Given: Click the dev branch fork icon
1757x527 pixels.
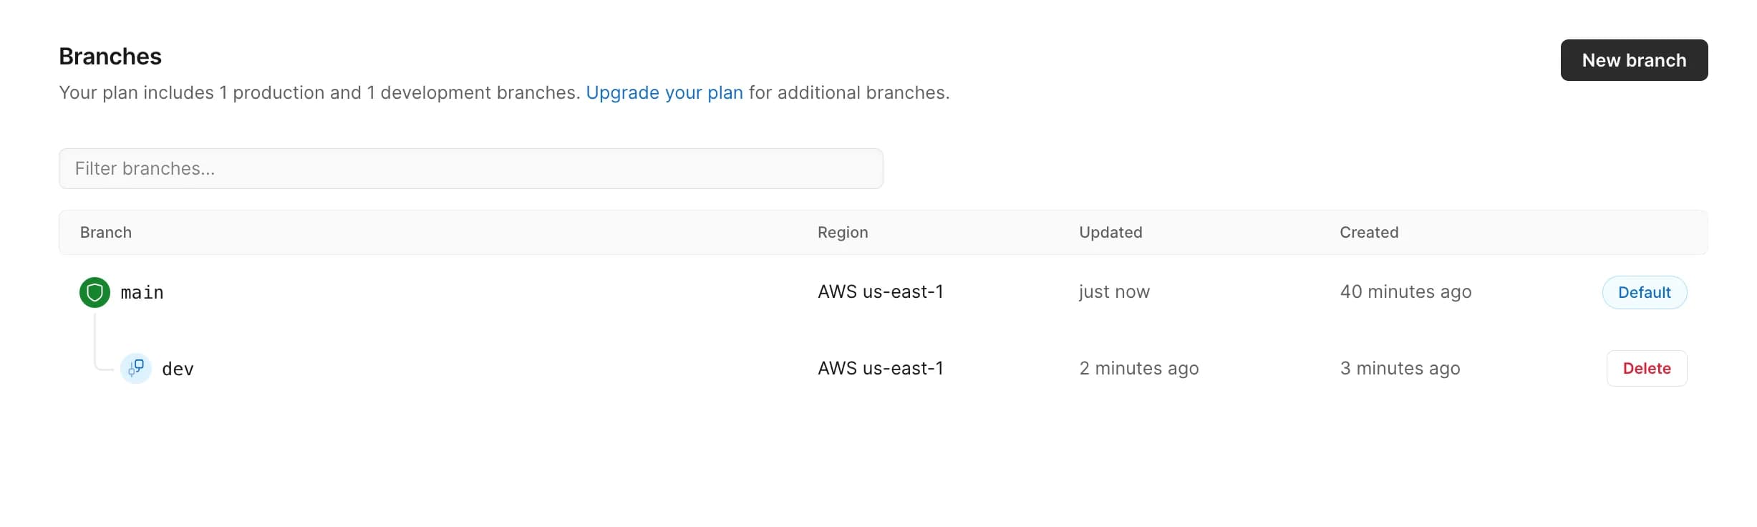Looking at the screenshot, I should coord(136,369).
